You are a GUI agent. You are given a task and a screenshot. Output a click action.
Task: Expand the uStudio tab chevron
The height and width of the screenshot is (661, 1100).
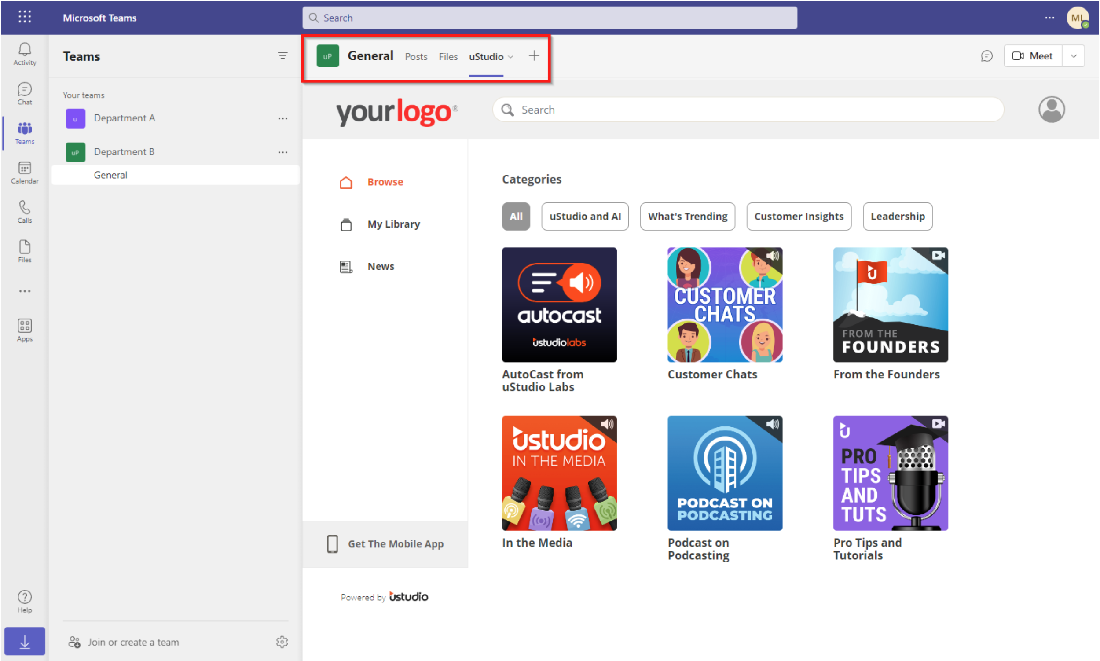pos(510,57)
